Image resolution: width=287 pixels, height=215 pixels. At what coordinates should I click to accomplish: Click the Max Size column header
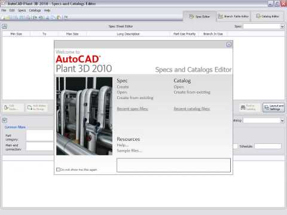[x=72, y=34]
